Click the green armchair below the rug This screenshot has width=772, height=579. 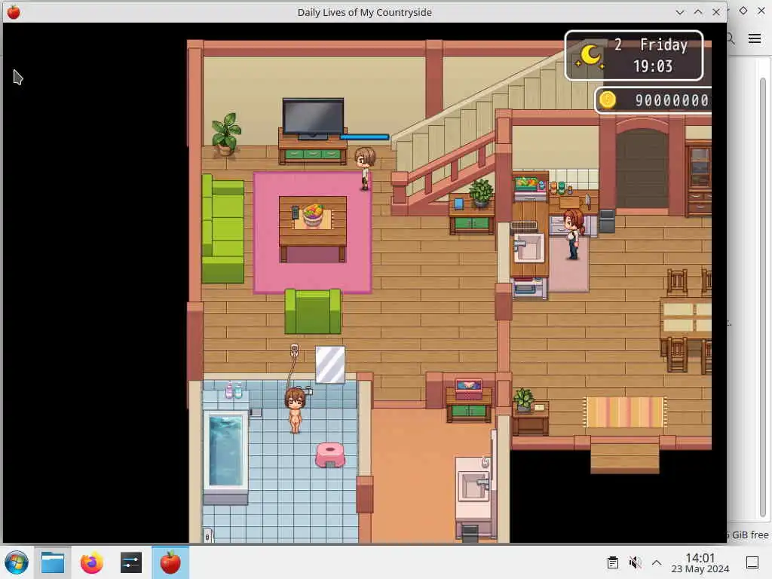click(313, 311)
